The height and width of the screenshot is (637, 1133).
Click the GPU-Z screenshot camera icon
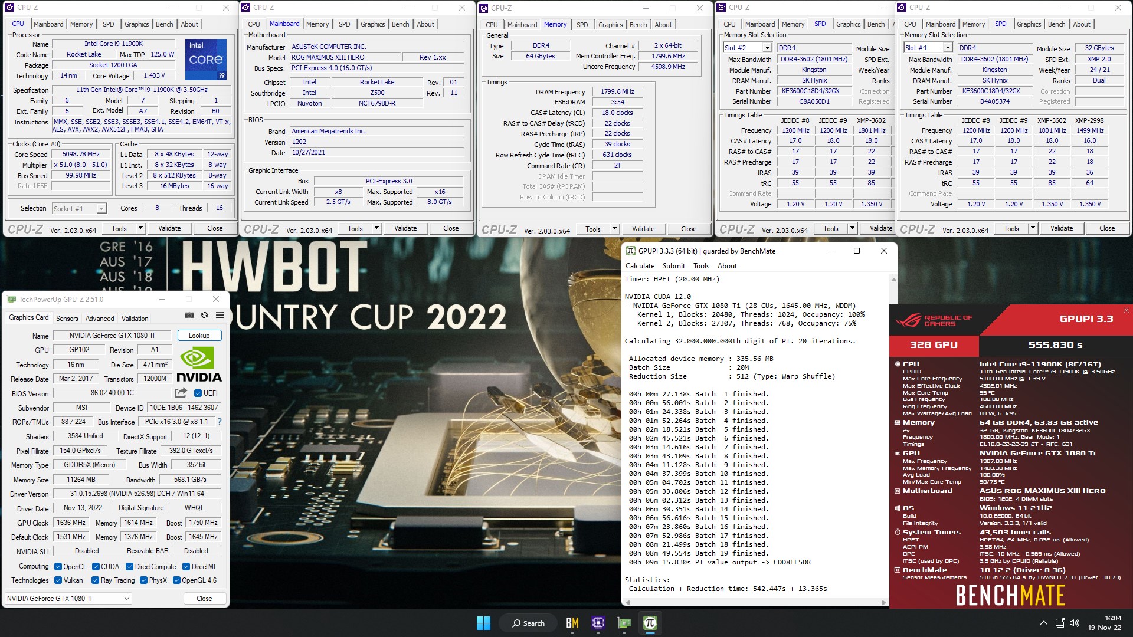point(189,316)
